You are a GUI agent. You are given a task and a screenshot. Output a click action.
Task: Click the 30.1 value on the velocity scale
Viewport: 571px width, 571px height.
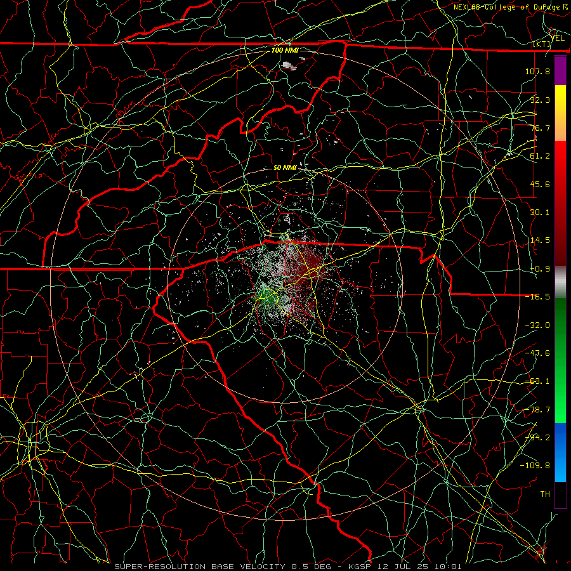tap(540, 213)
